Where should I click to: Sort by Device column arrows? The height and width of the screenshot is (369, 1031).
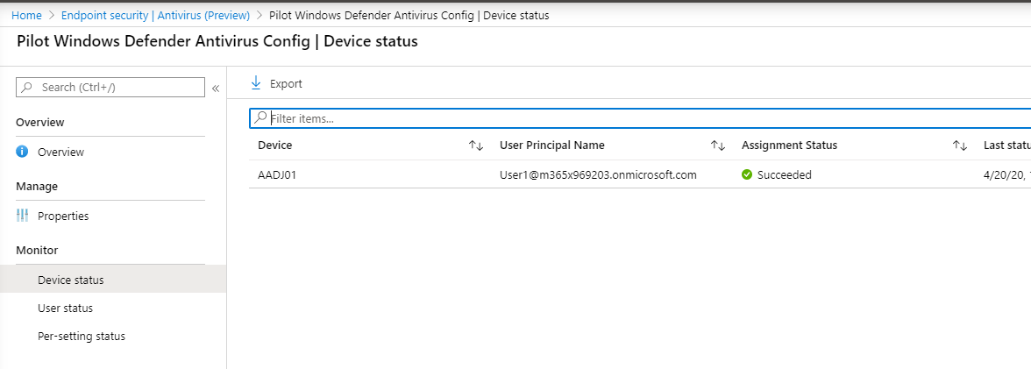pyautogui.click(x=476, y=145)
